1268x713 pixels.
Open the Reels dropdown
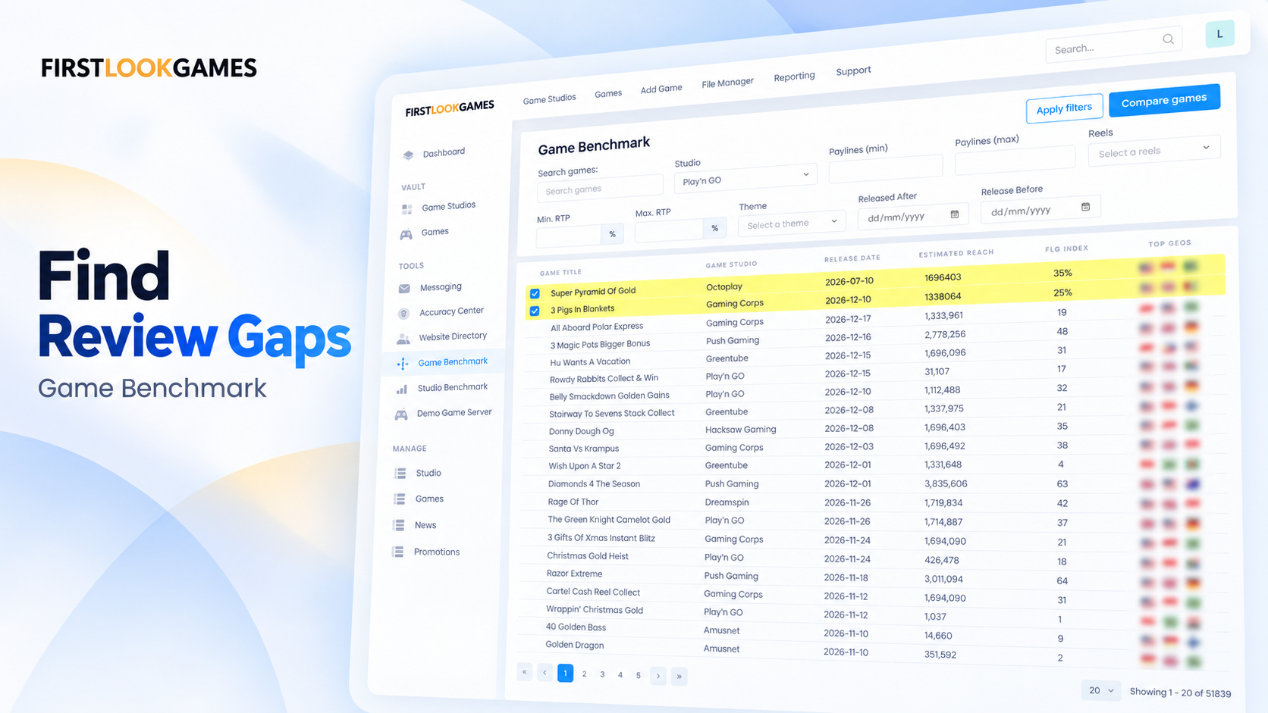click(1153, 151)
